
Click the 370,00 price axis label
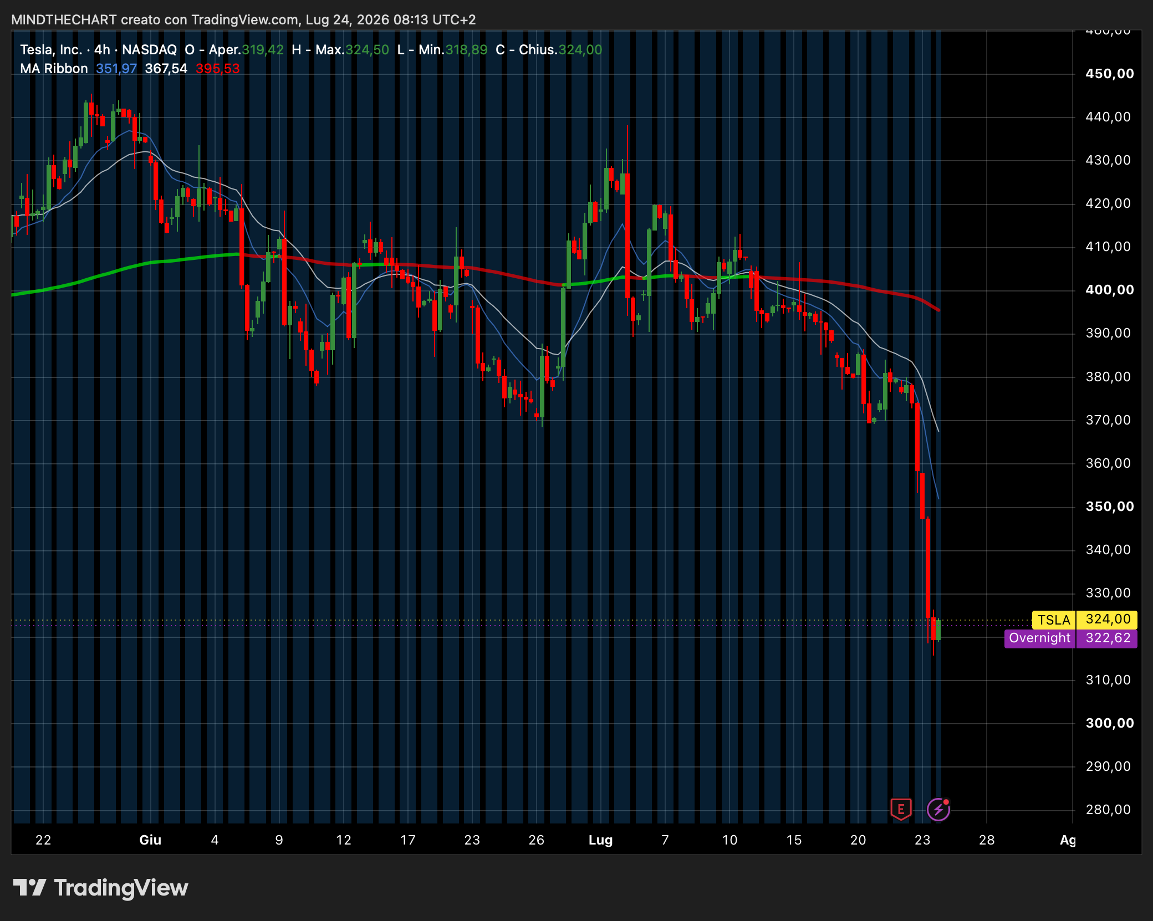(1108, 420)
